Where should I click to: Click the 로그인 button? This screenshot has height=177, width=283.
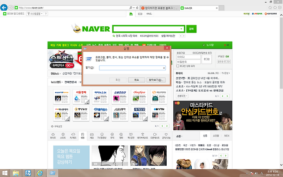pos(207,59)
